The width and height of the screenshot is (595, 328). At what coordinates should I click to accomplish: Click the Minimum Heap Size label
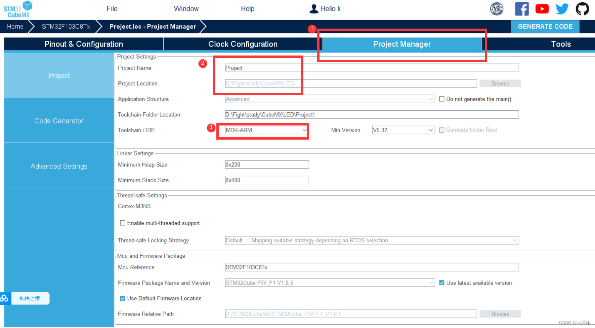(x=142, y=165)
